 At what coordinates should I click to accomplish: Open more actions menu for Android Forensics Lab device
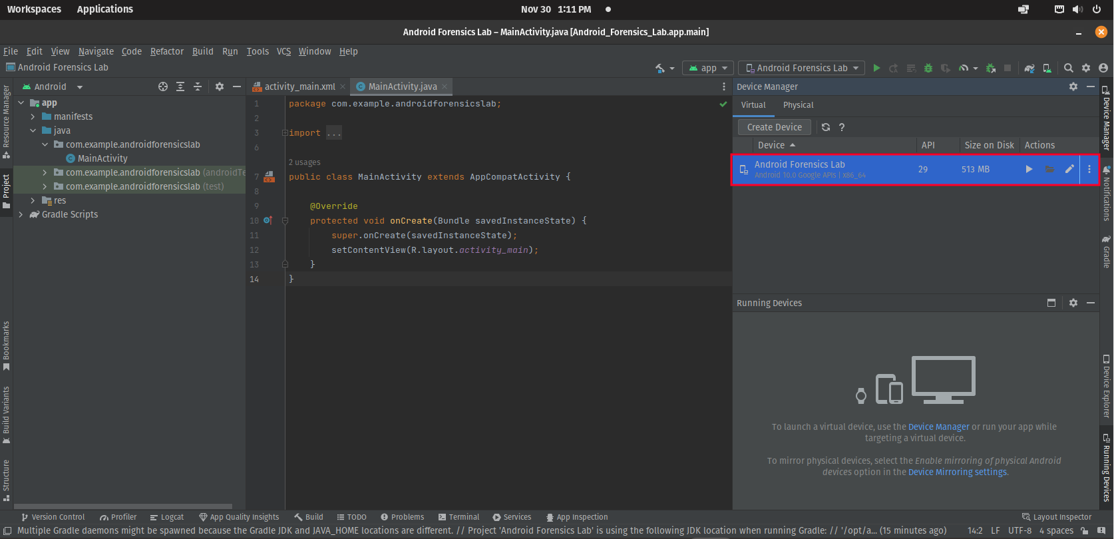(1089, 169)
